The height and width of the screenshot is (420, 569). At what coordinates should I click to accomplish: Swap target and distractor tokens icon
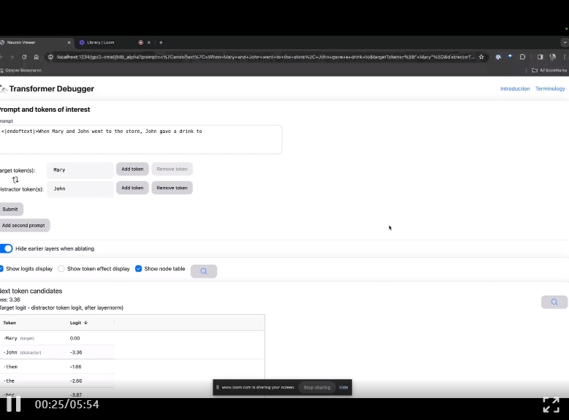point(15,180)
